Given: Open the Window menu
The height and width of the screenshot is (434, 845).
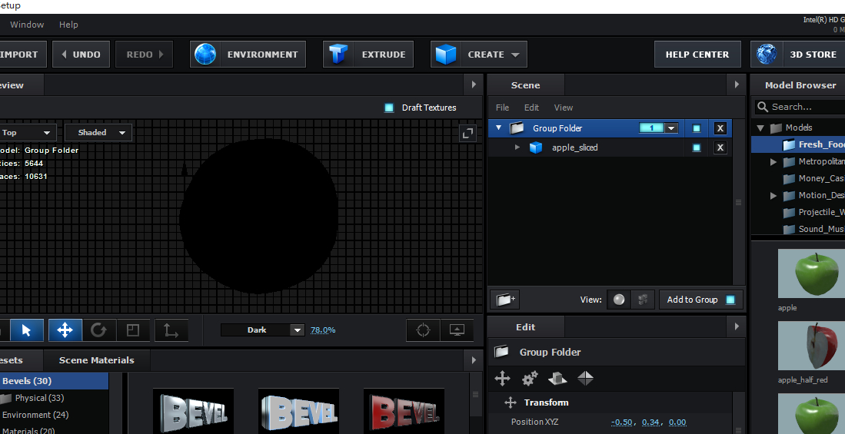Looking at the screenshot, I should point(27,25).
